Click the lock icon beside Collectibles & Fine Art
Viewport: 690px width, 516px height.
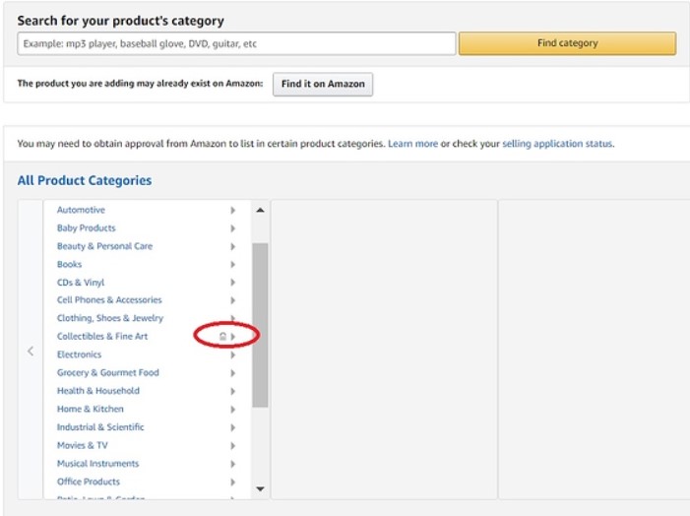click(222, 337)
